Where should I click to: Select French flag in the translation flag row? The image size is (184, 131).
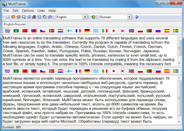tap(78, 71)
